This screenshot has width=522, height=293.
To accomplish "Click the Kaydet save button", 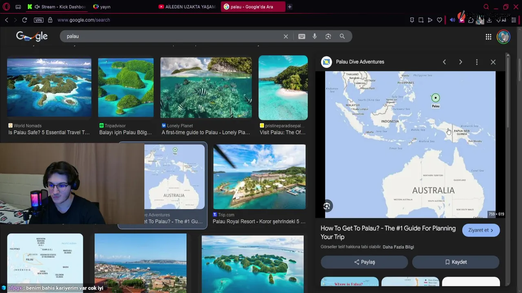I will 456,262.
